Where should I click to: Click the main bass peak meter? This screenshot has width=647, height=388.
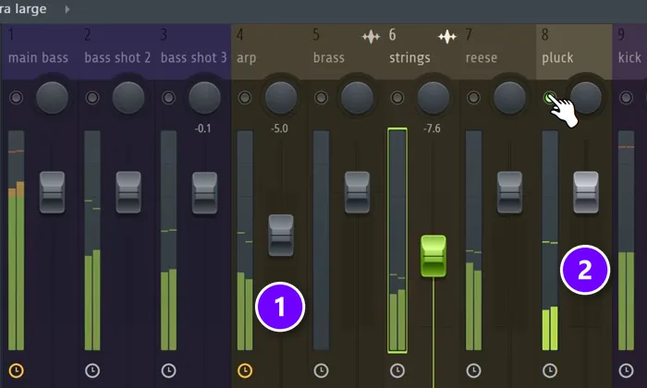click(x=16, y=241)
